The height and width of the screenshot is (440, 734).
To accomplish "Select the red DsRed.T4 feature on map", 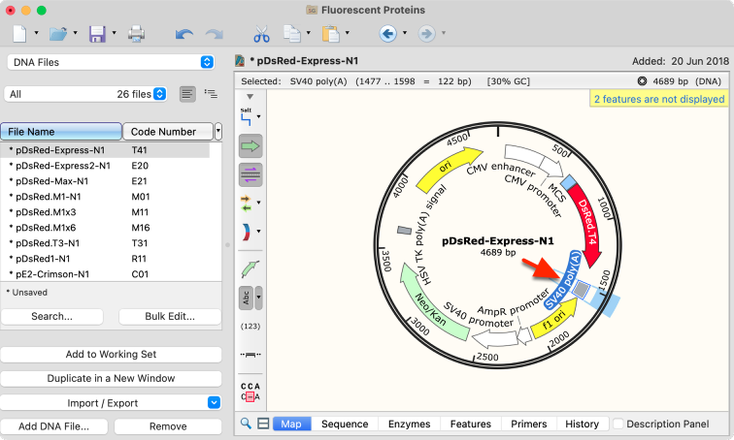I will coord(589,224).
